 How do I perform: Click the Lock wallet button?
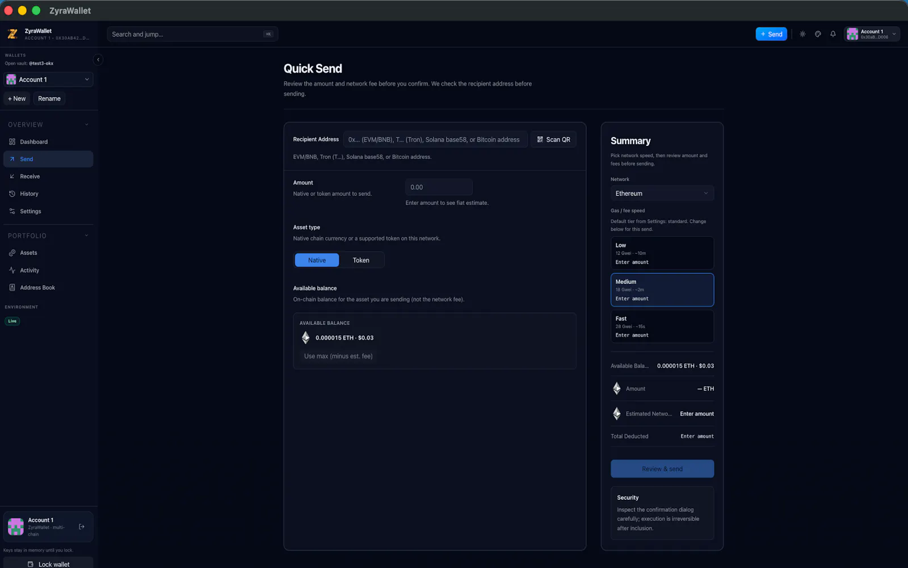pos(48,563)
